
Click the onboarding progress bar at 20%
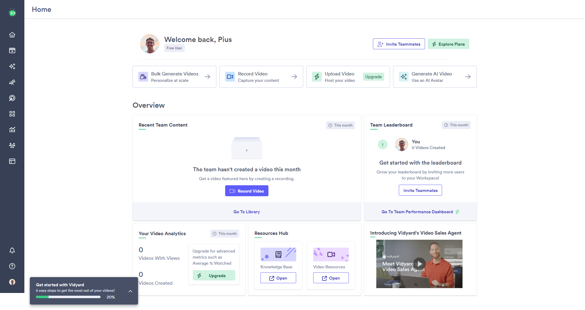(68, 297)
